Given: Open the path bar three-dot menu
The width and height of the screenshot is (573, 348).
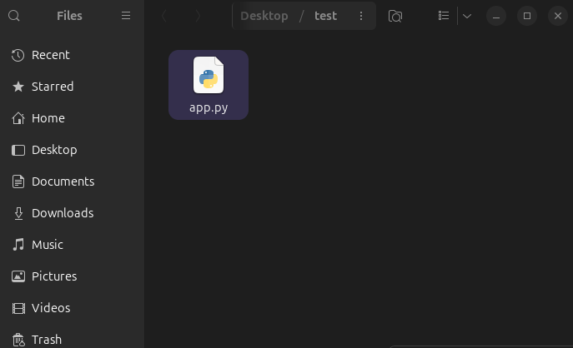Looking at the screenshot, I should (361, 16).
